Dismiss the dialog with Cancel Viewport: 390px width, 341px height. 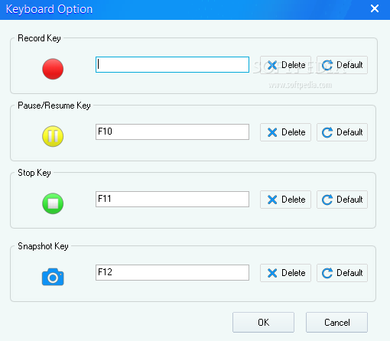point(336,323)
